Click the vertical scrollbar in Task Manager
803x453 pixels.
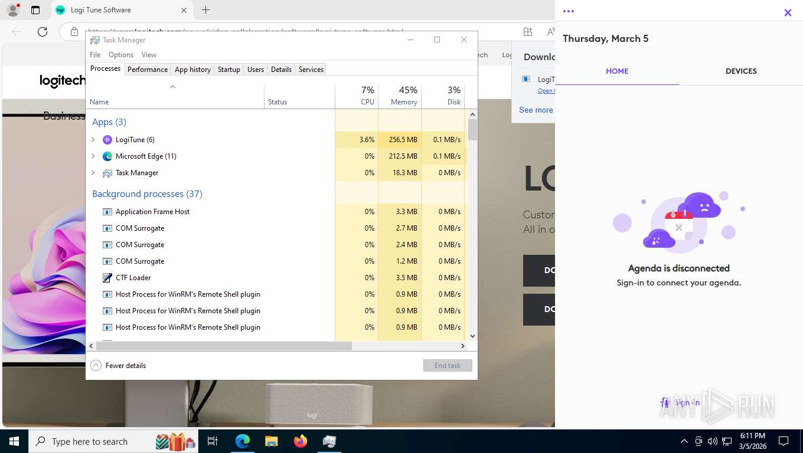tap(472, 130)
